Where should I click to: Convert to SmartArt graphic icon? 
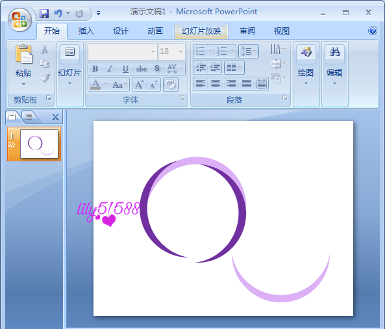pos(278,78)
